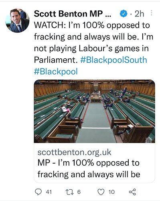Open the tweet author's profile picture
The height and width of the screenshot is (201, 160).
pyautogui.click(x=17, y=21)
